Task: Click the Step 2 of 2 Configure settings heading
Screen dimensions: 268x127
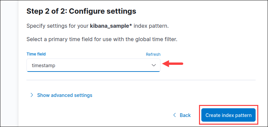Action: (x=81, y=11)
